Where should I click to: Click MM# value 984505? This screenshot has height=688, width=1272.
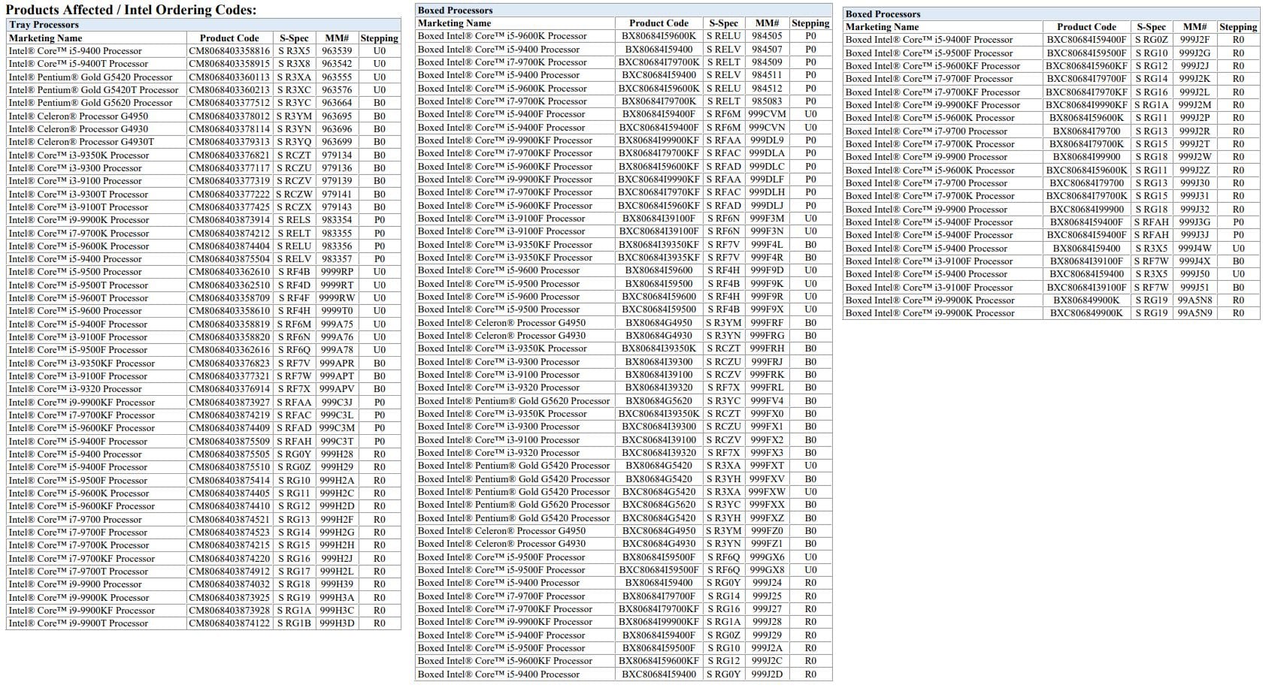coord(767,36)
